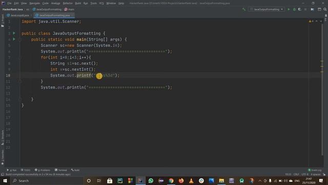Collapse the for loop fold marker
Viewport: 328px width, 185px height.
click(20, 57)
